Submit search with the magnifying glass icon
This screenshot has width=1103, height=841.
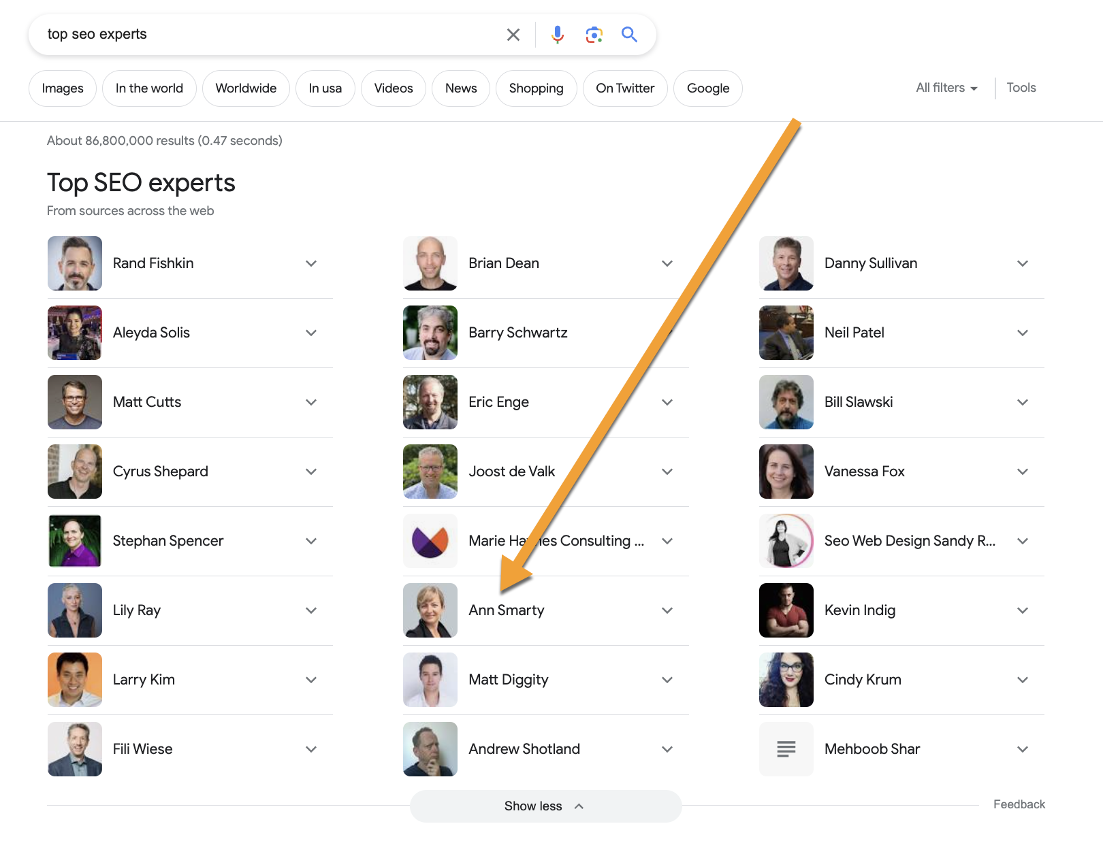coord(630,35)
